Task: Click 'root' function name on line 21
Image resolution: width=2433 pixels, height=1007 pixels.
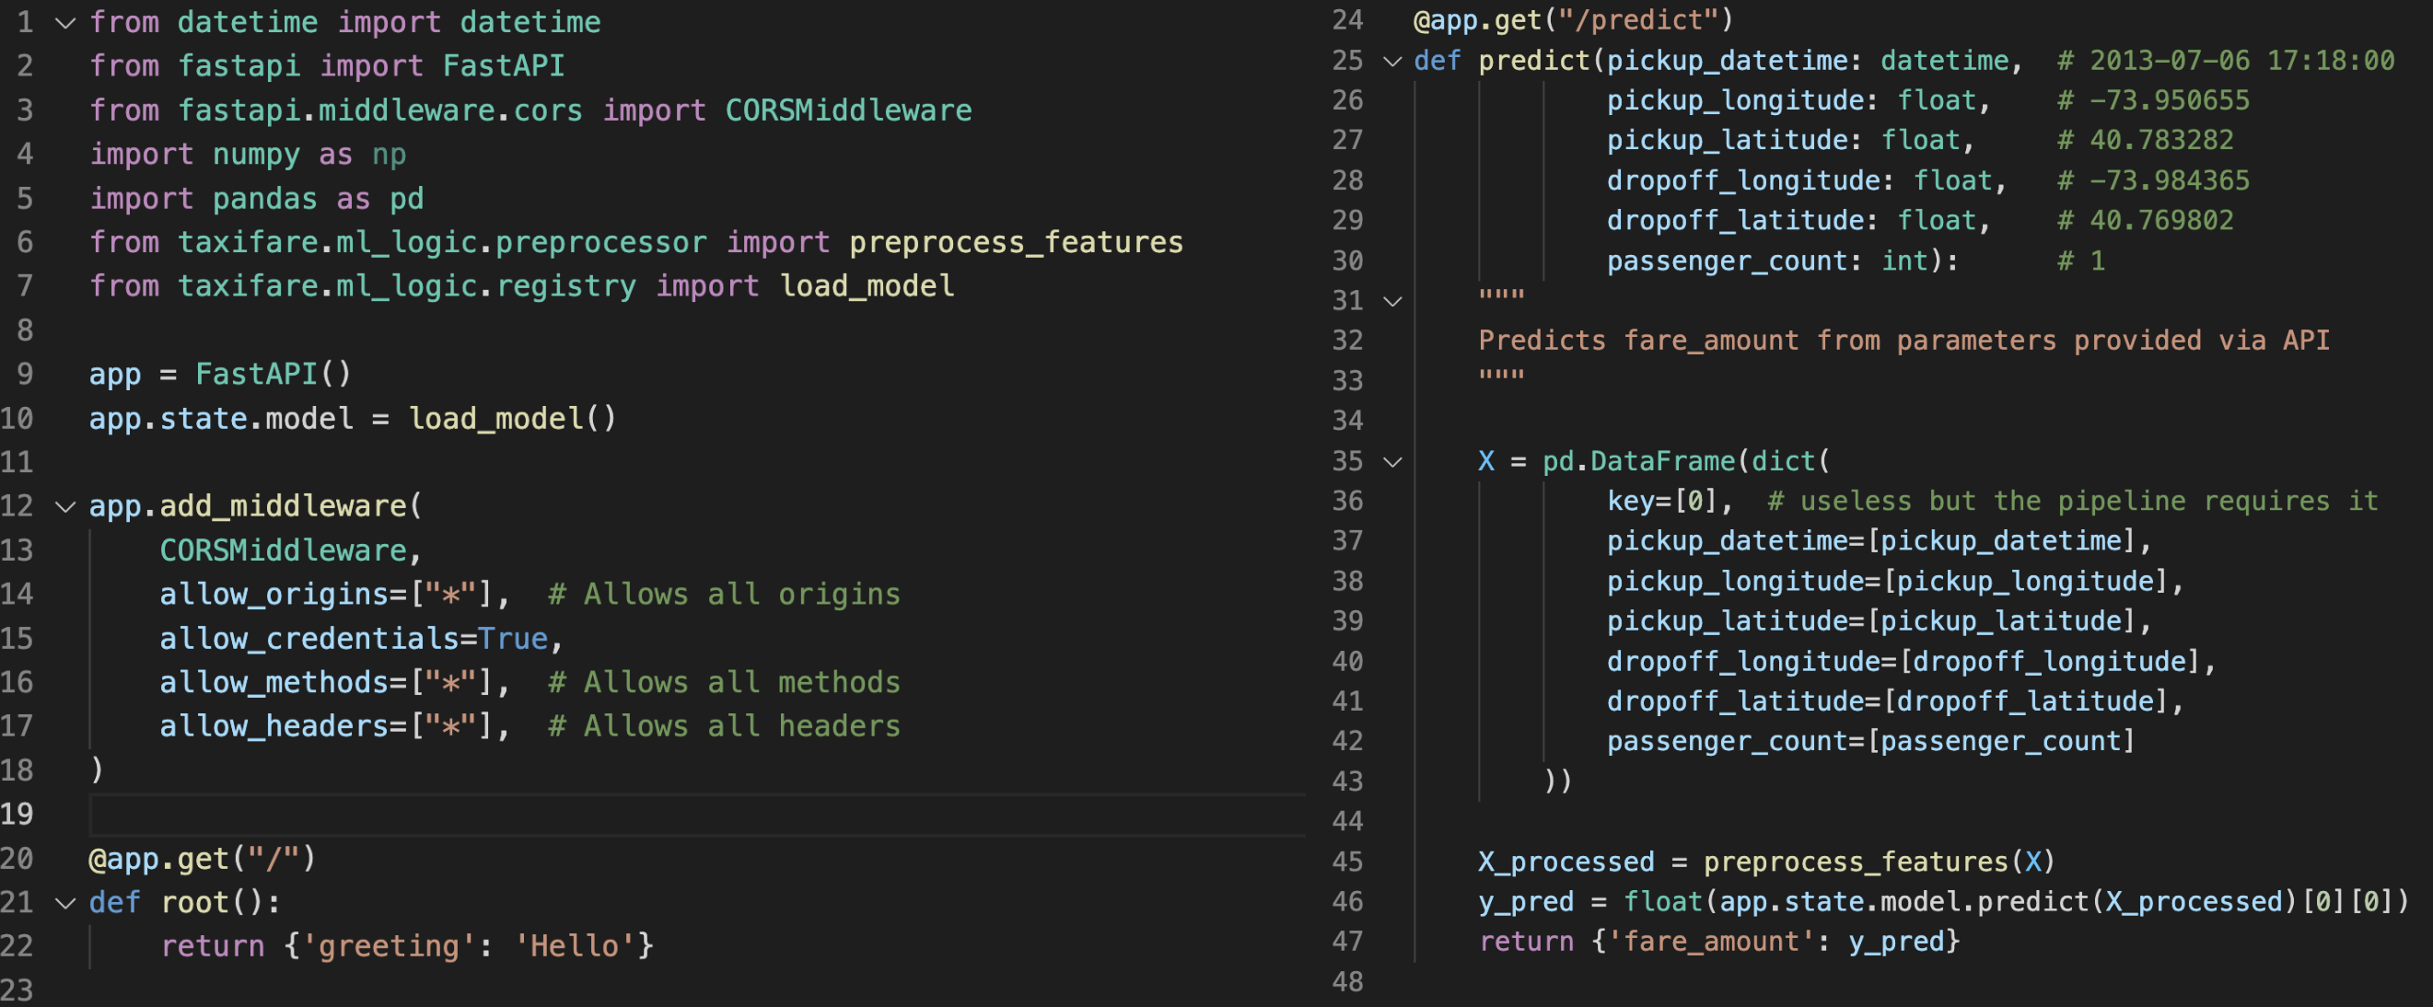Action: point(194,903)
